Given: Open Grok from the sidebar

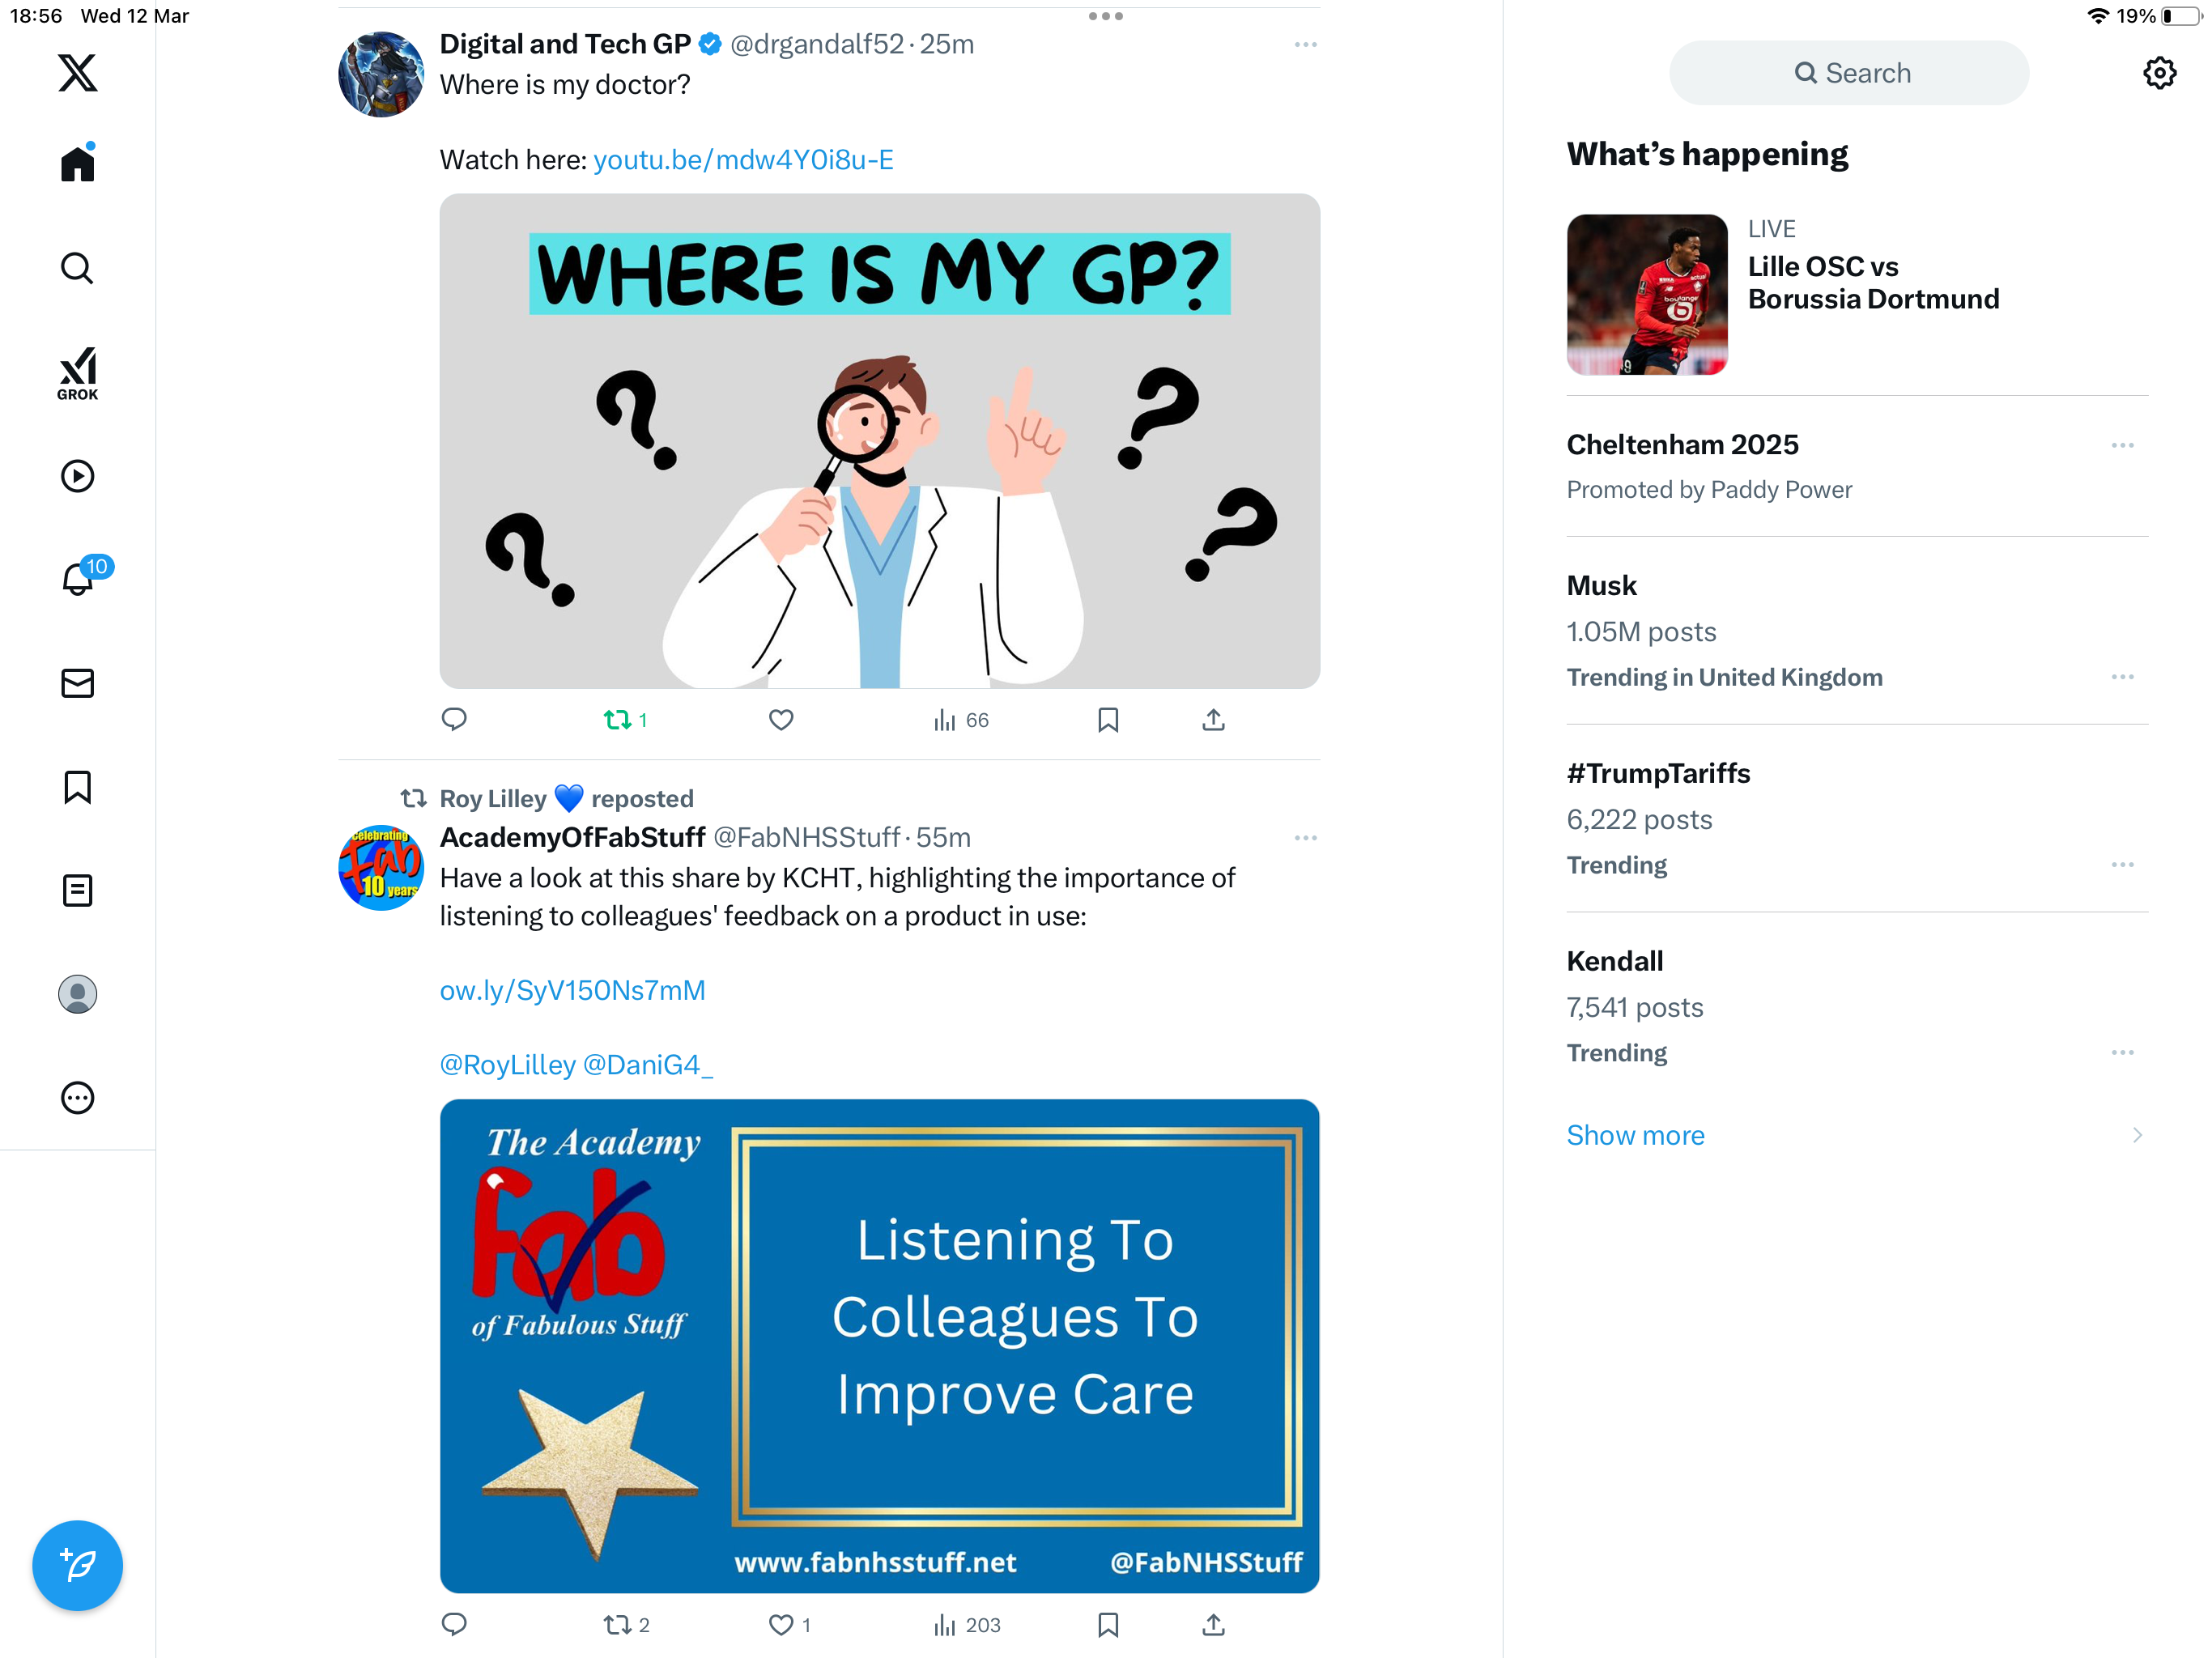Looking at the screenshot, I should 77,374.
